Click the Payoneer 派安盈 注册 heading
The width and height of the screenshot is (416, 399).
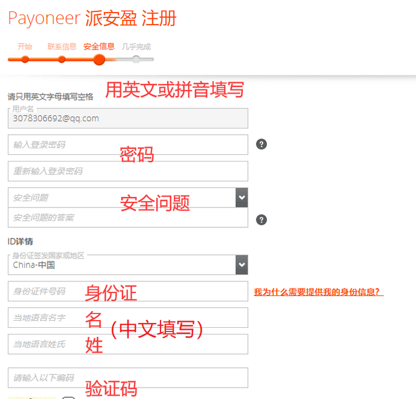click(x=92, y=18)
